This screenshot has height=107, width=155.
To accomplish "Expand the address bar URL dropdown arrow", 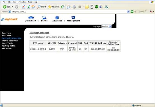I will 128,12.
